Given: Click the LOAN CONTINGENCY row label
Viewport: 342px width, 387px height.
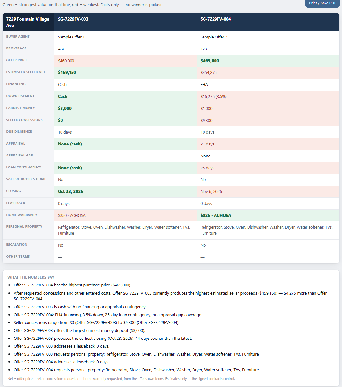Looking at the screenshot, I should click(24, 167).
